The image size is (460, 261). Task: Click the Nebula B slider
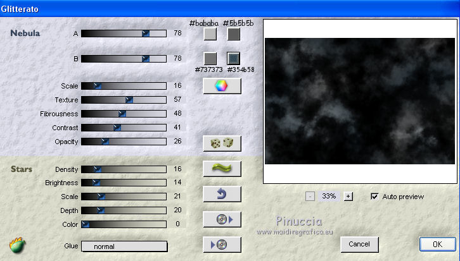(x=124, y=59)
